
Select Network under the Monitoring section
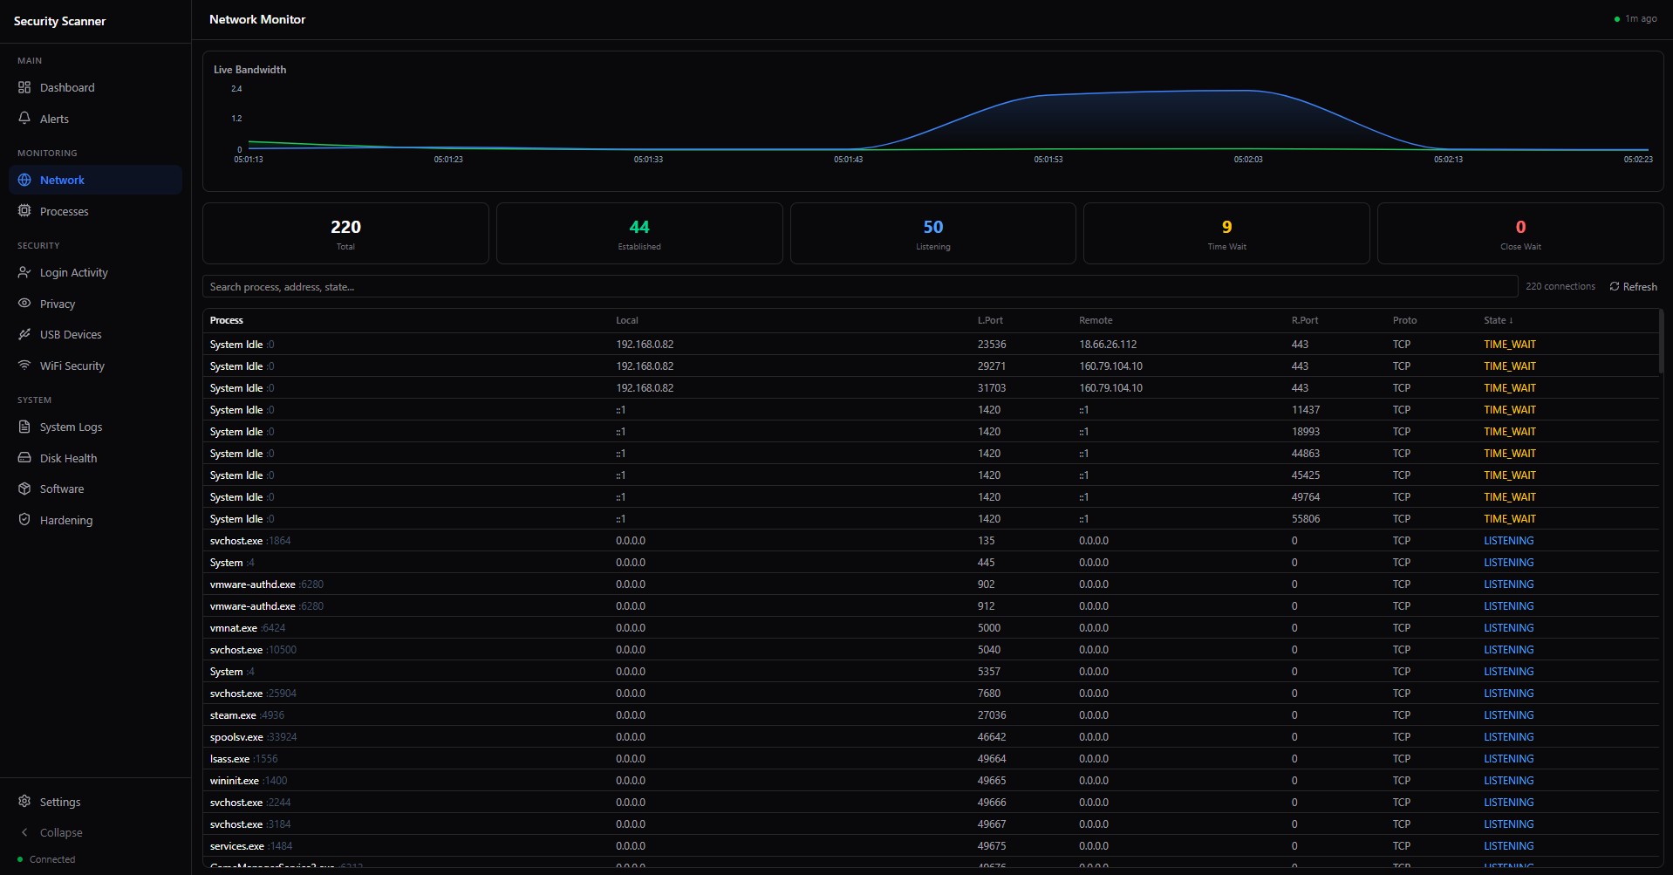[62, 180]
